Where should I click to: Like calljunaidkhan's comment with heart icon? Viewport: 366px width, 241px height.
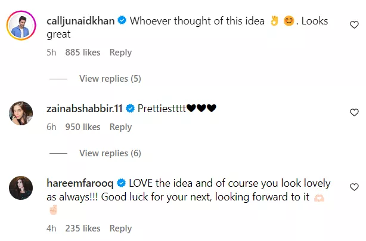[x=353, y=26]
